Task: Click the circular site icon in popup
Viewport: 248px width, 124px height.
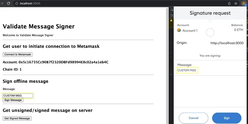Action: coord(210,32)
